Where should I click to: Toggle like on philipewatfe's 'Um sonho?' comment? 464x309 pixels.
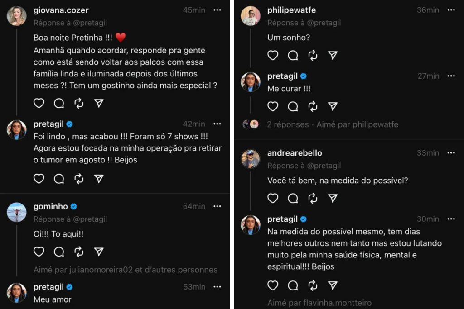273,55
